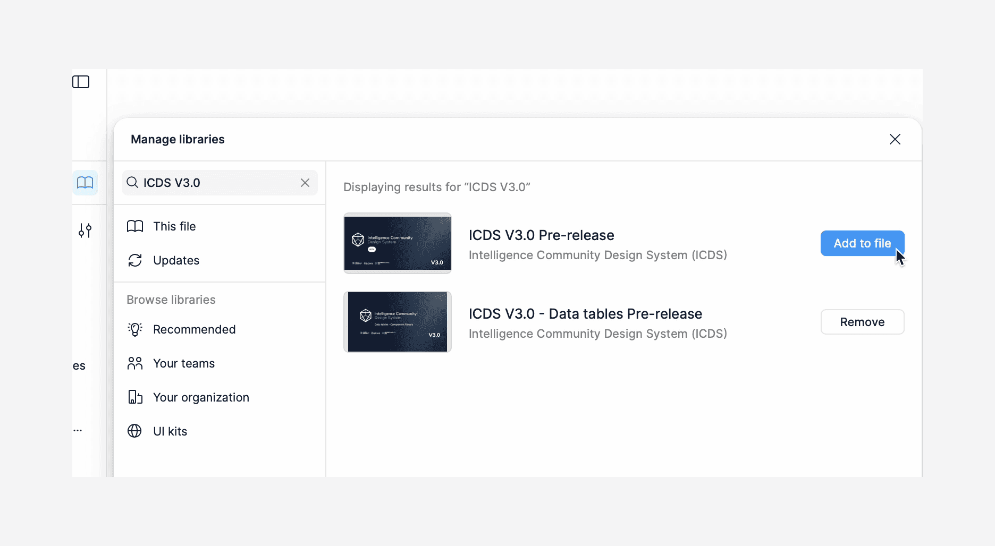
Task: Collapse the left sidebar panel
Action: (81, 82)
